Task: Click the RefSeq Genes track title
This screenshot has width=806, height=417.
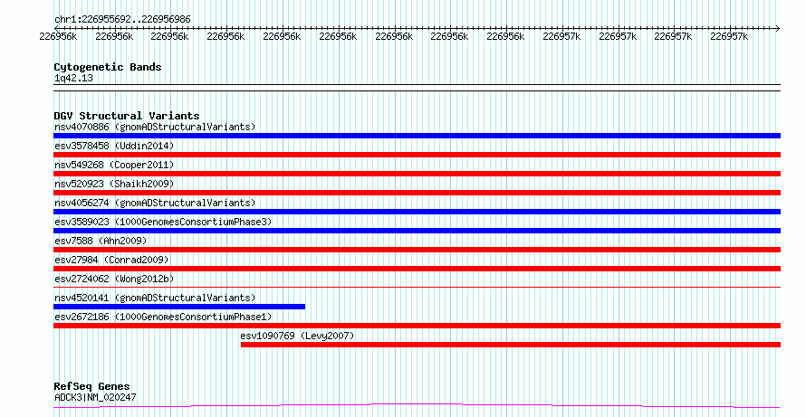Action: (x=91, y=386)
